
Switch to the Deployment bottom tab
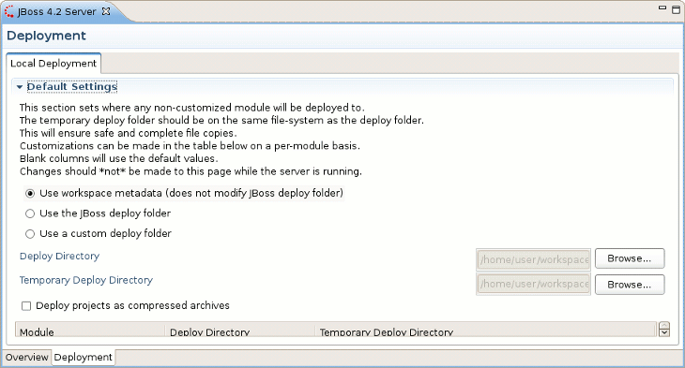tap(83, 357)
